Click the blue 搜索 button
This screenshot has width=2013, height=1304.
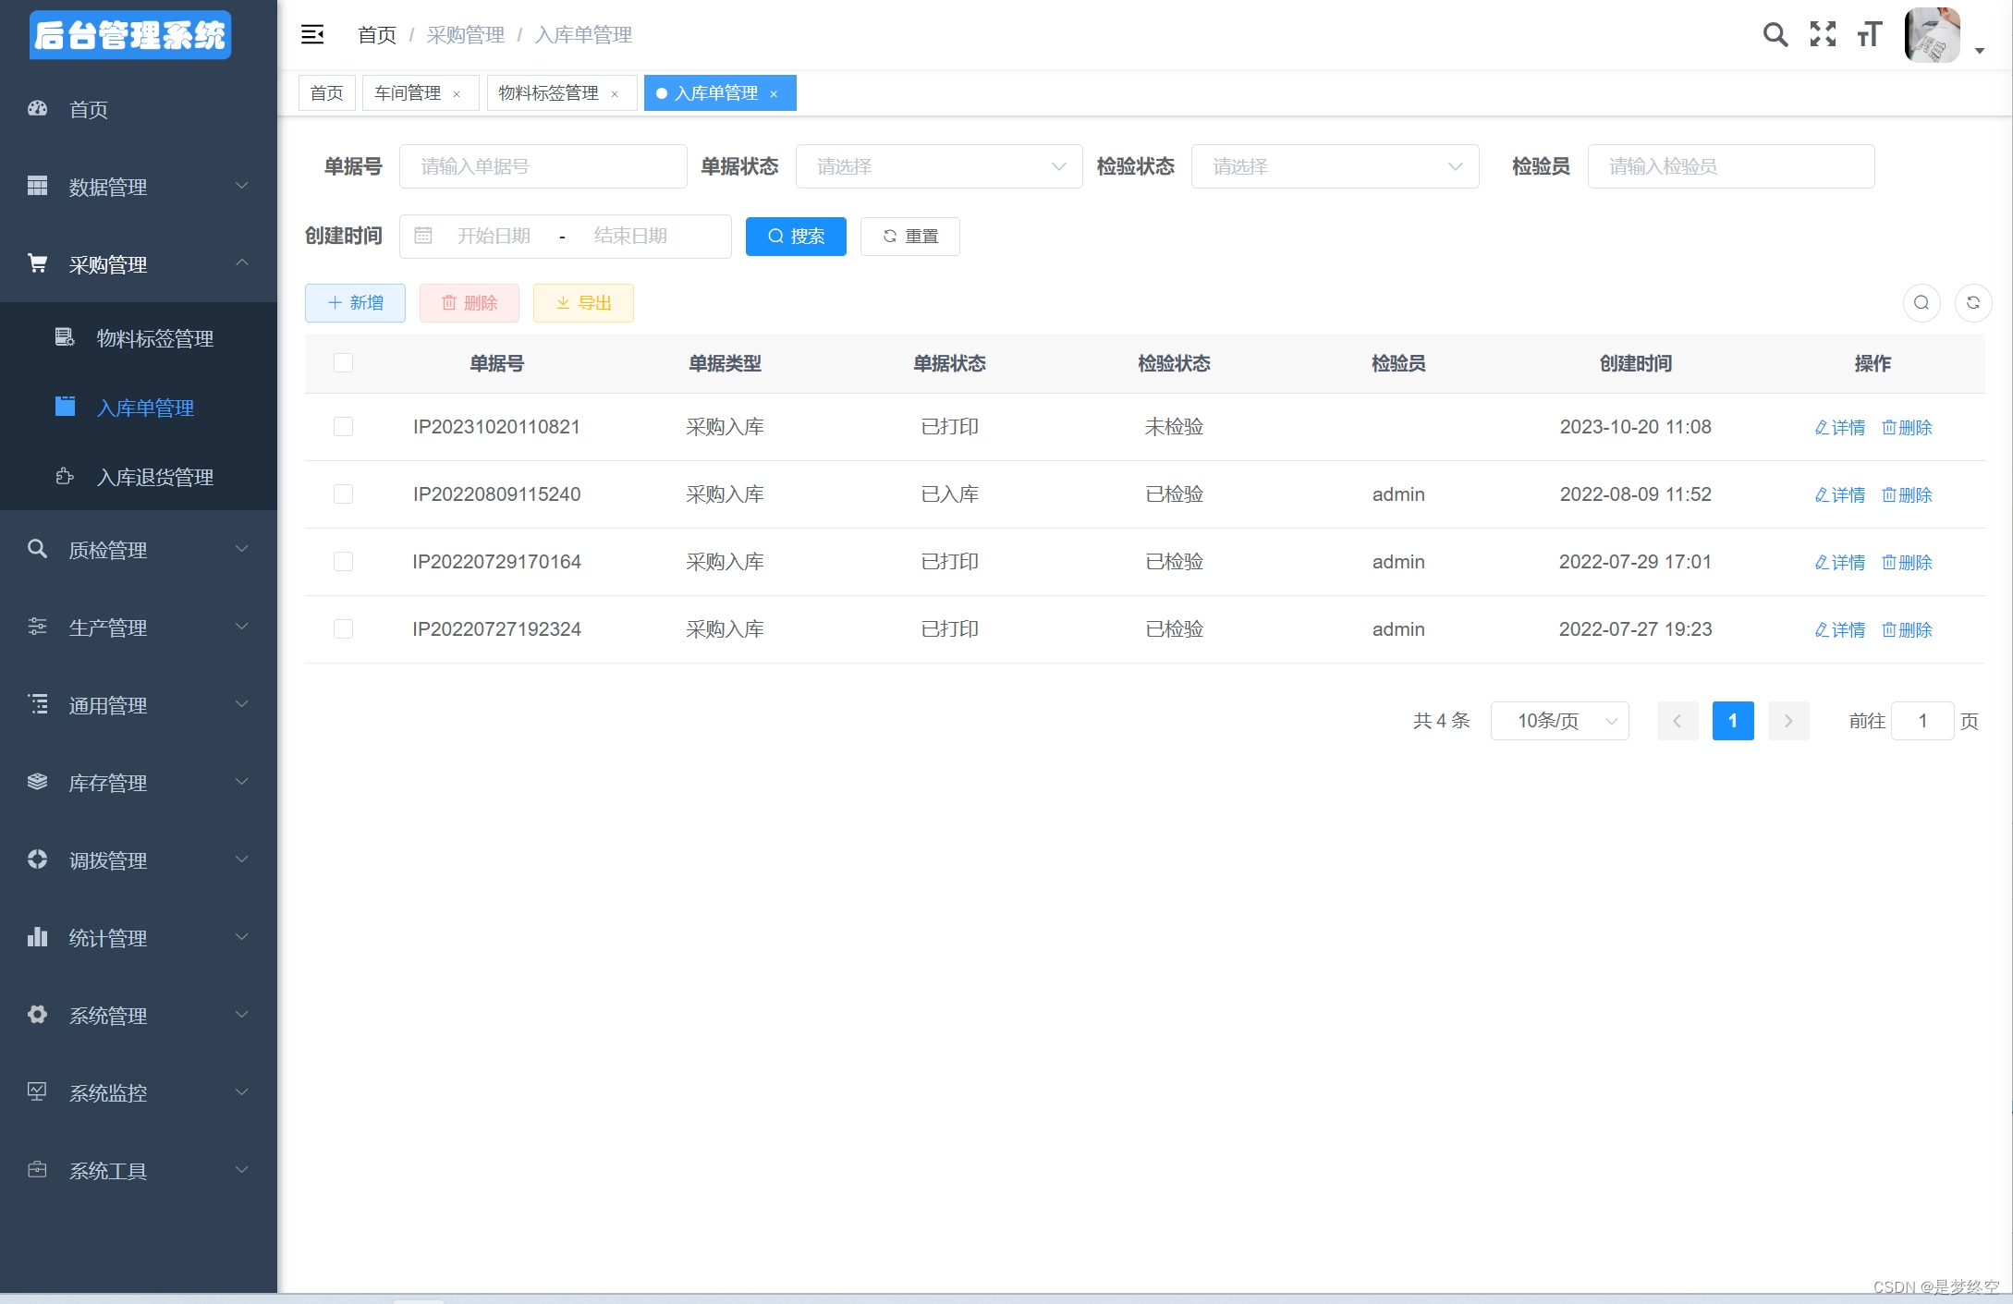coord(796,237)
